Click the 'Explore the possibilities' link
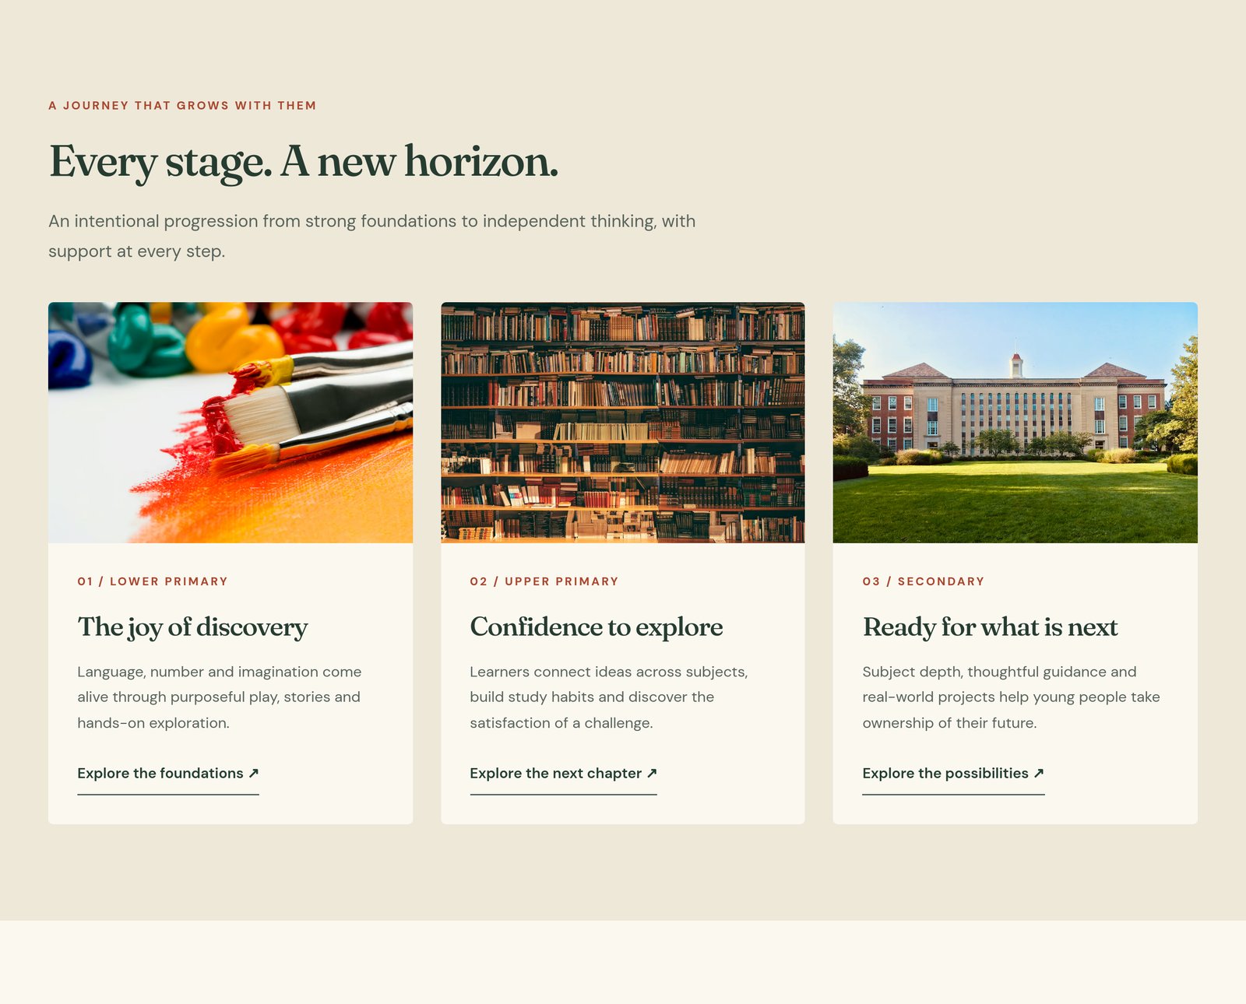This screenshot has height=1004, width=1246. pos(953,774)
